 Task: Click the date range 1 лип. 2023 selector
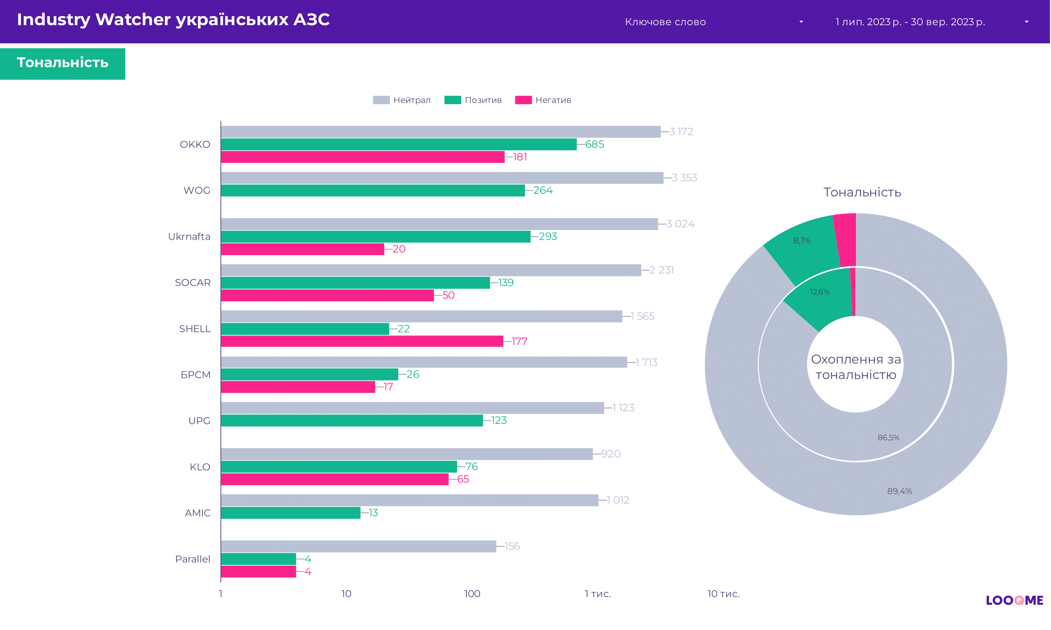coord(910,22)
